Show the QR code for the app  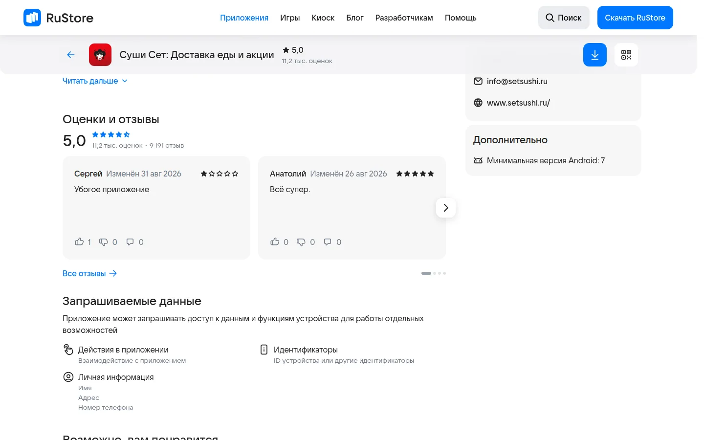pyautogui.click(x=626, y=55)
